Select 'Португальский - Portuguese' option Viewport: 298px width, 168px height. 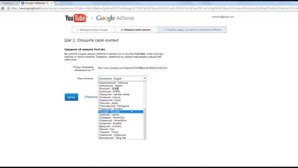(121, 106)
